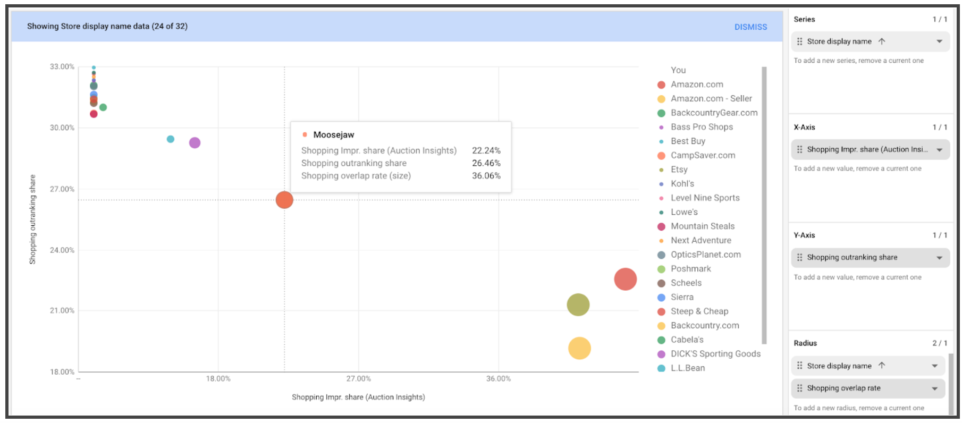The width and height of the screenshot is (962, 423).
Task: Open the Series Store display name dropdown arrow
Action: tap(939, 41)
